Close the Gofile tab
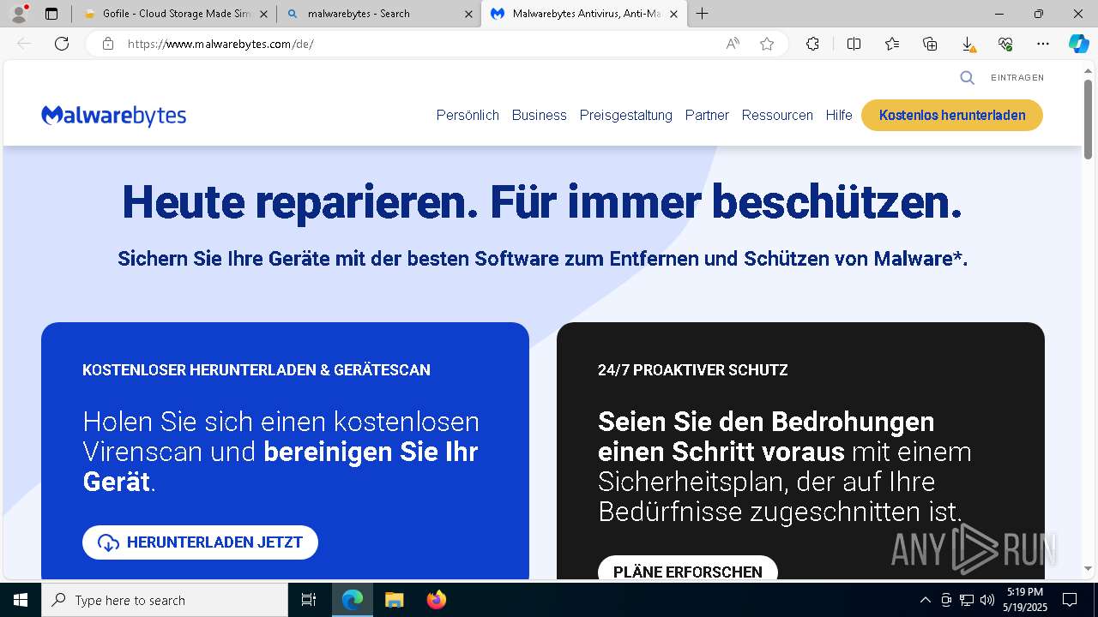Image resolution: width=1098 pixels, height=617 pixels. click(x=263, y=14)
